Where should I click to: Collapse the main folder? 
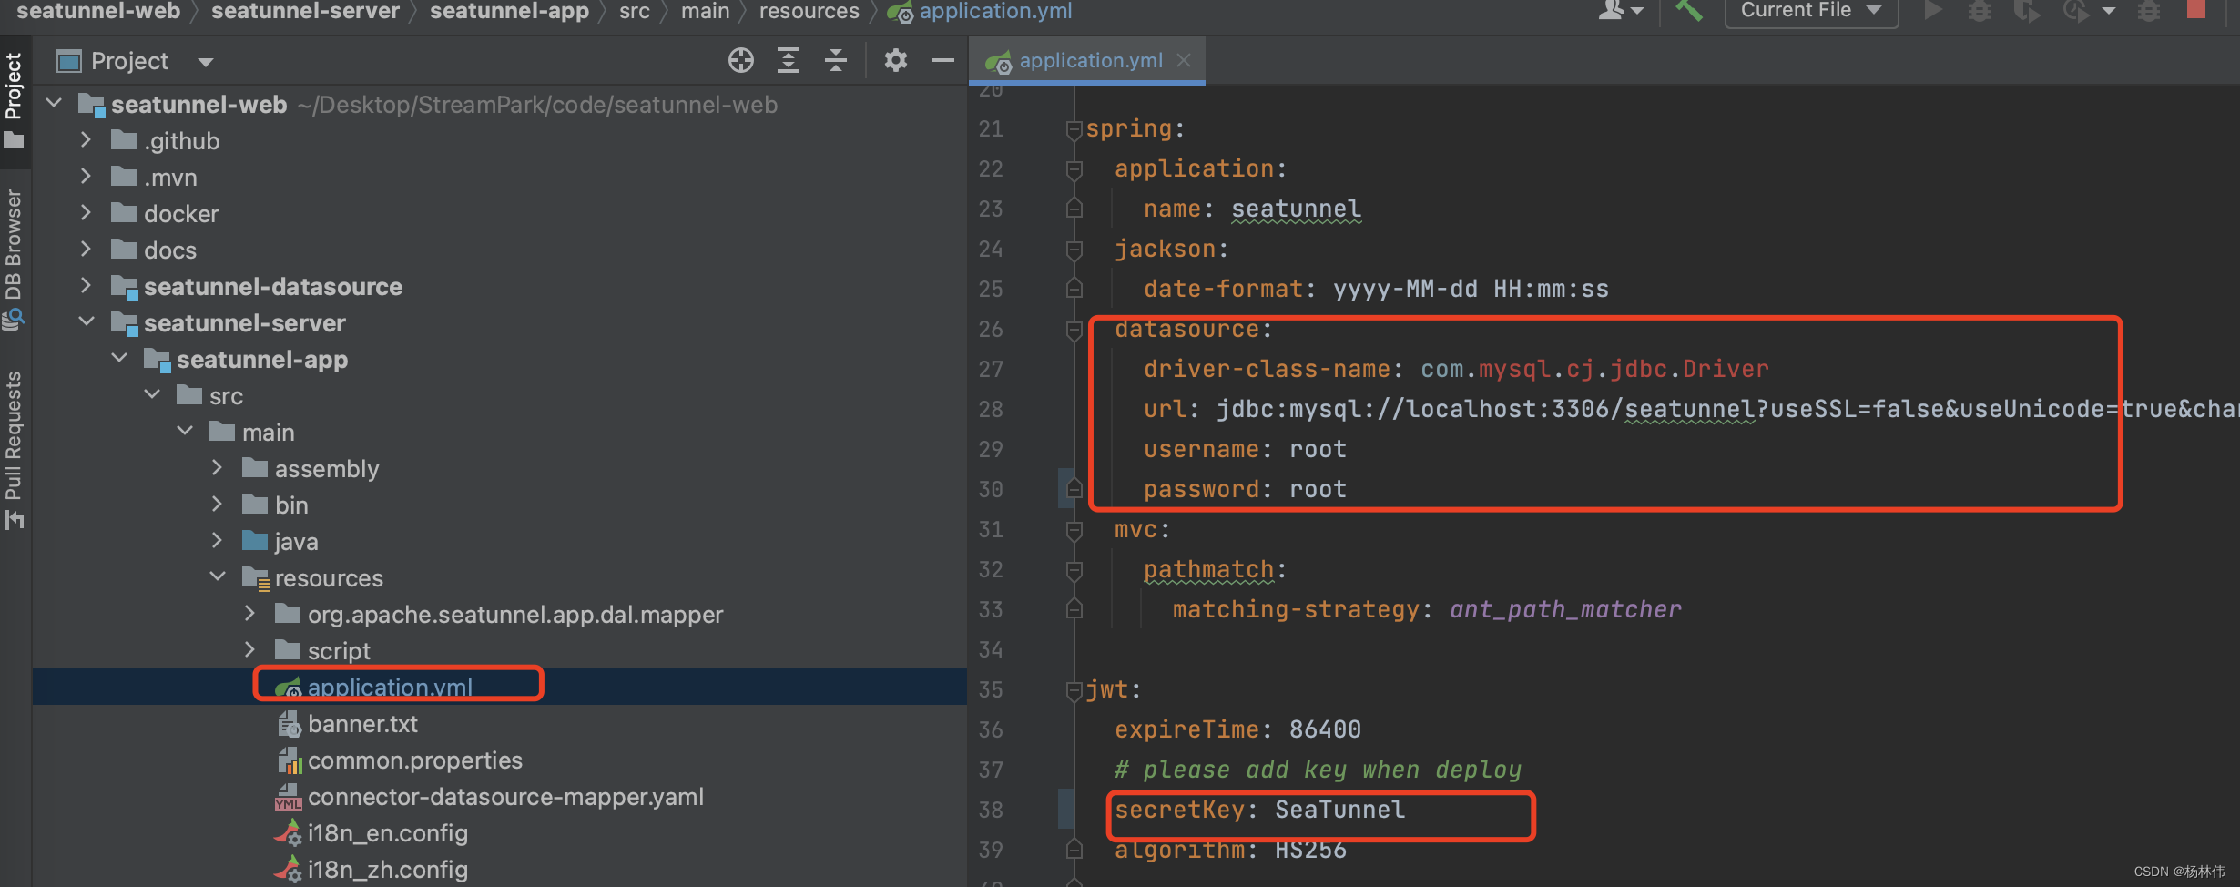click(x=185, y=431)
